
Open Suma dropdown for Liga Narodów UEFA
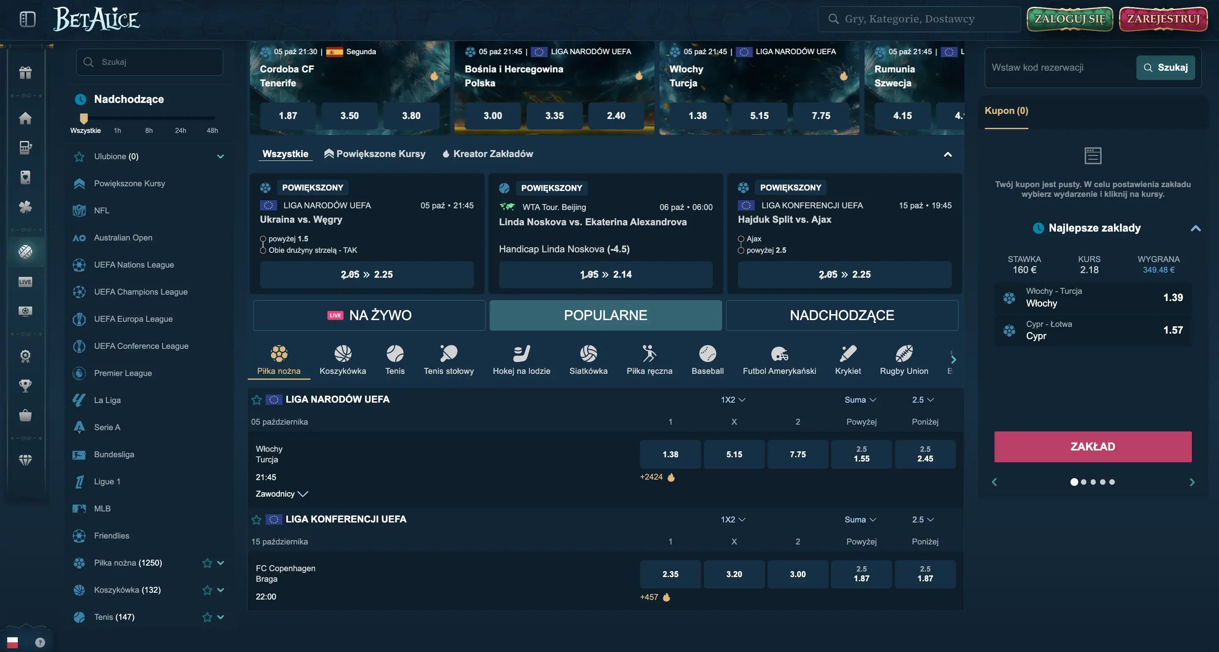(860, 399)
